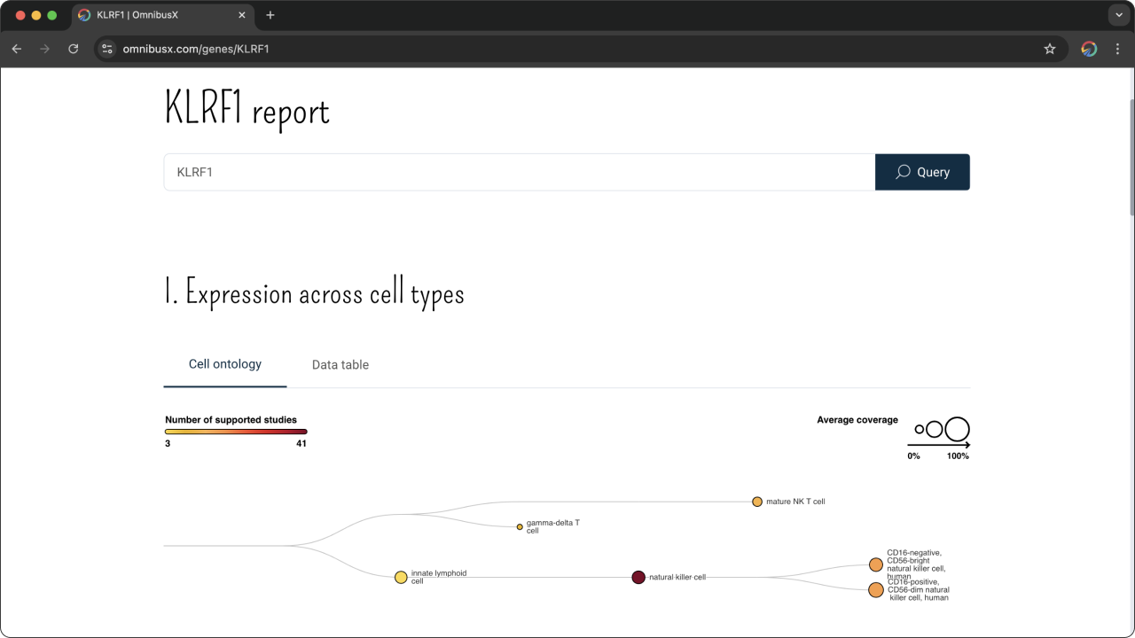Click the gamma-delta T cell node
This screenshot has width=1135, height=638.
520,526
